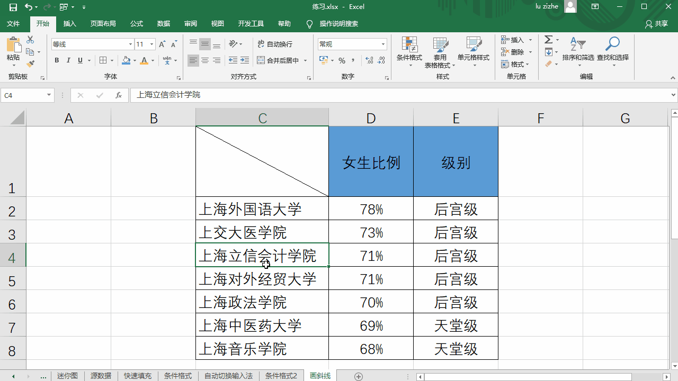This screenshot has height=381, width=678.
Task: Switch to 页面布局 ribbon tab
Action: 103,24
